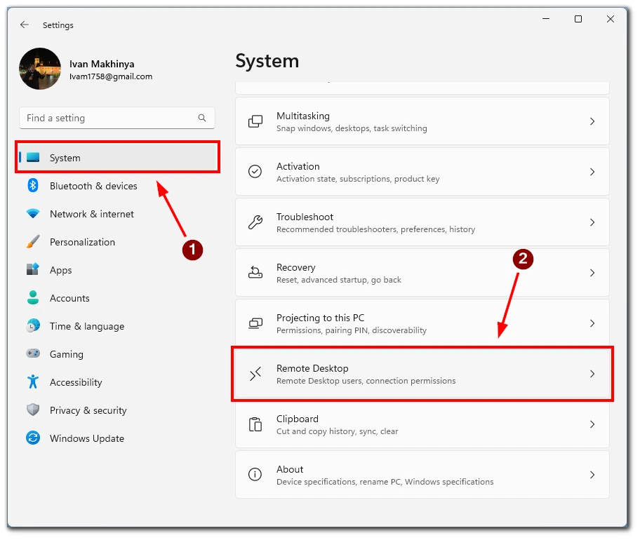Expand the About row chevron
This screenshot has width=640, height=540.
point(592,475)
